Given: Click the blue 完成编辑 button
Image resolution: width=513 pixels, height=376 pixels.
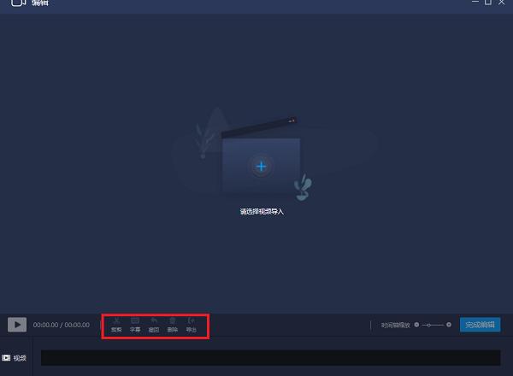Looking at the screenshot, I should point(480,325).
